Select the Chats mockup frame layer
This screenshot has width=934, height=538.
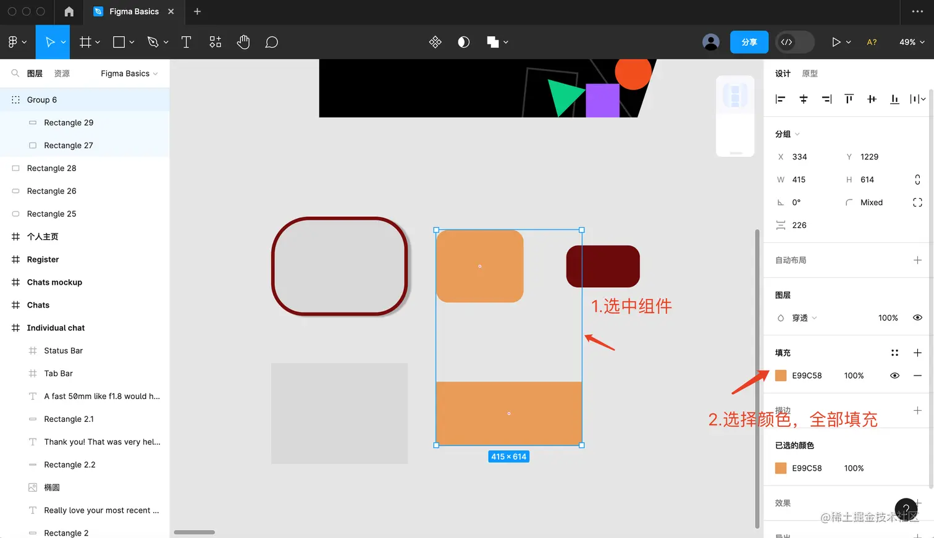click(x=85, y=282)
